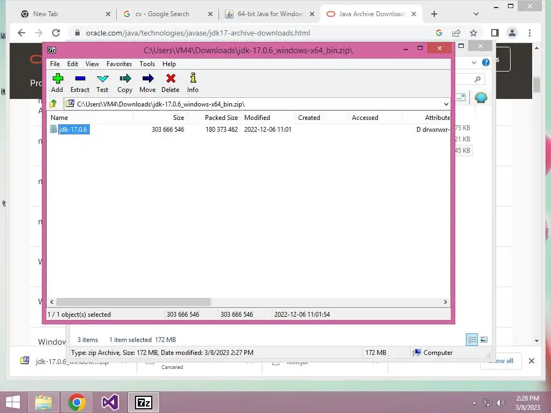Close the Chrome downloads bar
Image resolution: width=551 pixels, height=413 pixels.
coord(532,361)
